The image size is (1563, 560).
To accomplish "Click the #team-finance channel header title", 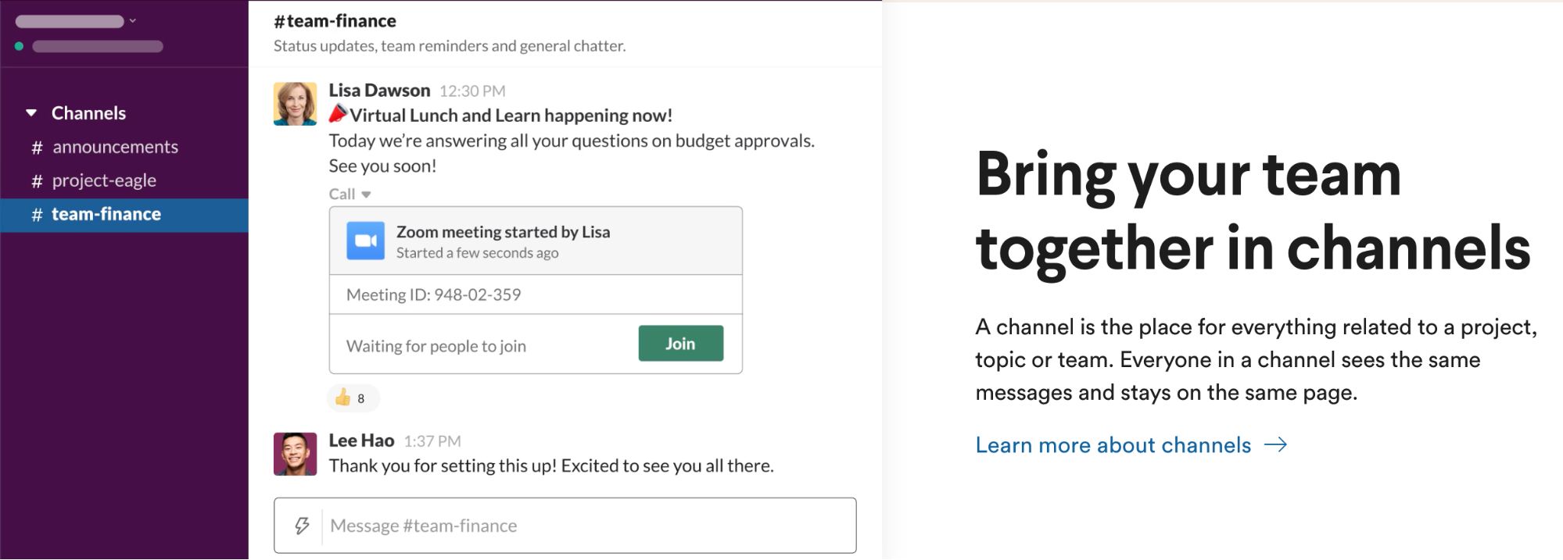I will [x=335, y=21].
